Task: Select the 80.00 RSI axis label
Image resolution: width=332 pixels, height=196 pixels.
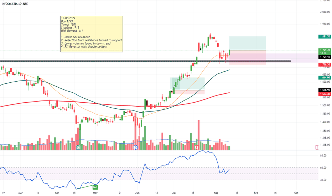Action: point(323,155)
